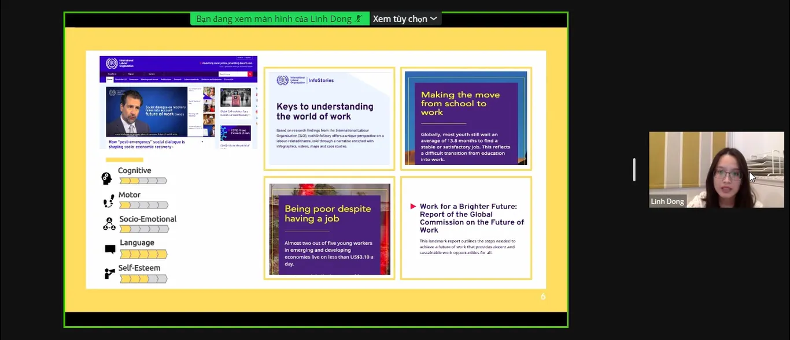Screen dimensions: 790x340
Task: Click the post-emergency social dialogue headline link
Action: click(147, 144)
